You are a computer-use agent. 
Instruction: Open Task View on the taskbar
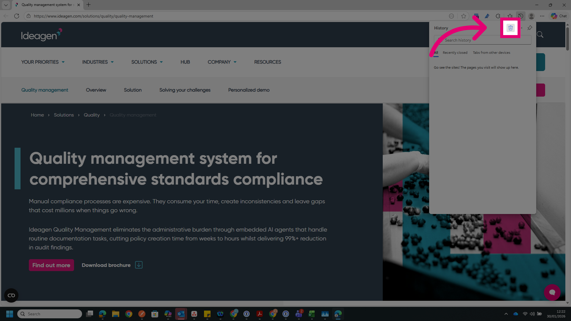(90, 314)
